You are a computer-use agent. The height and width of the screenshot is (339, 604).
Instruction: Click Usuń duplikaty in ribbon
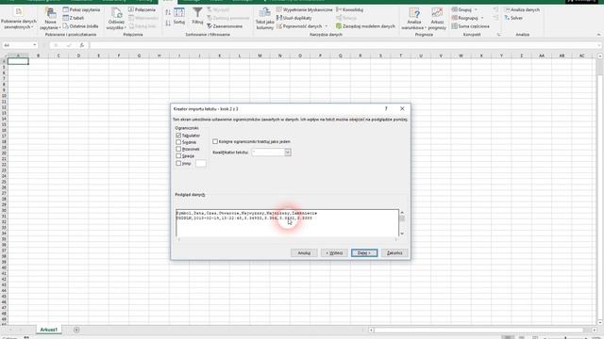point(294,18)
